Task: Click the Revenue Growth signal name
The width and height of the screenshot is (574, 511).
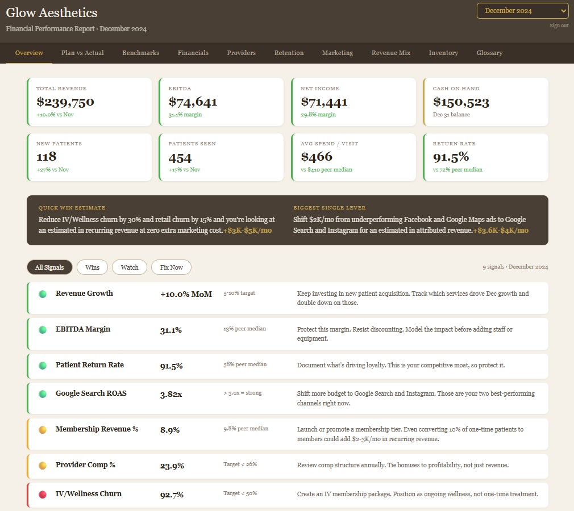Action: point(84,294)
